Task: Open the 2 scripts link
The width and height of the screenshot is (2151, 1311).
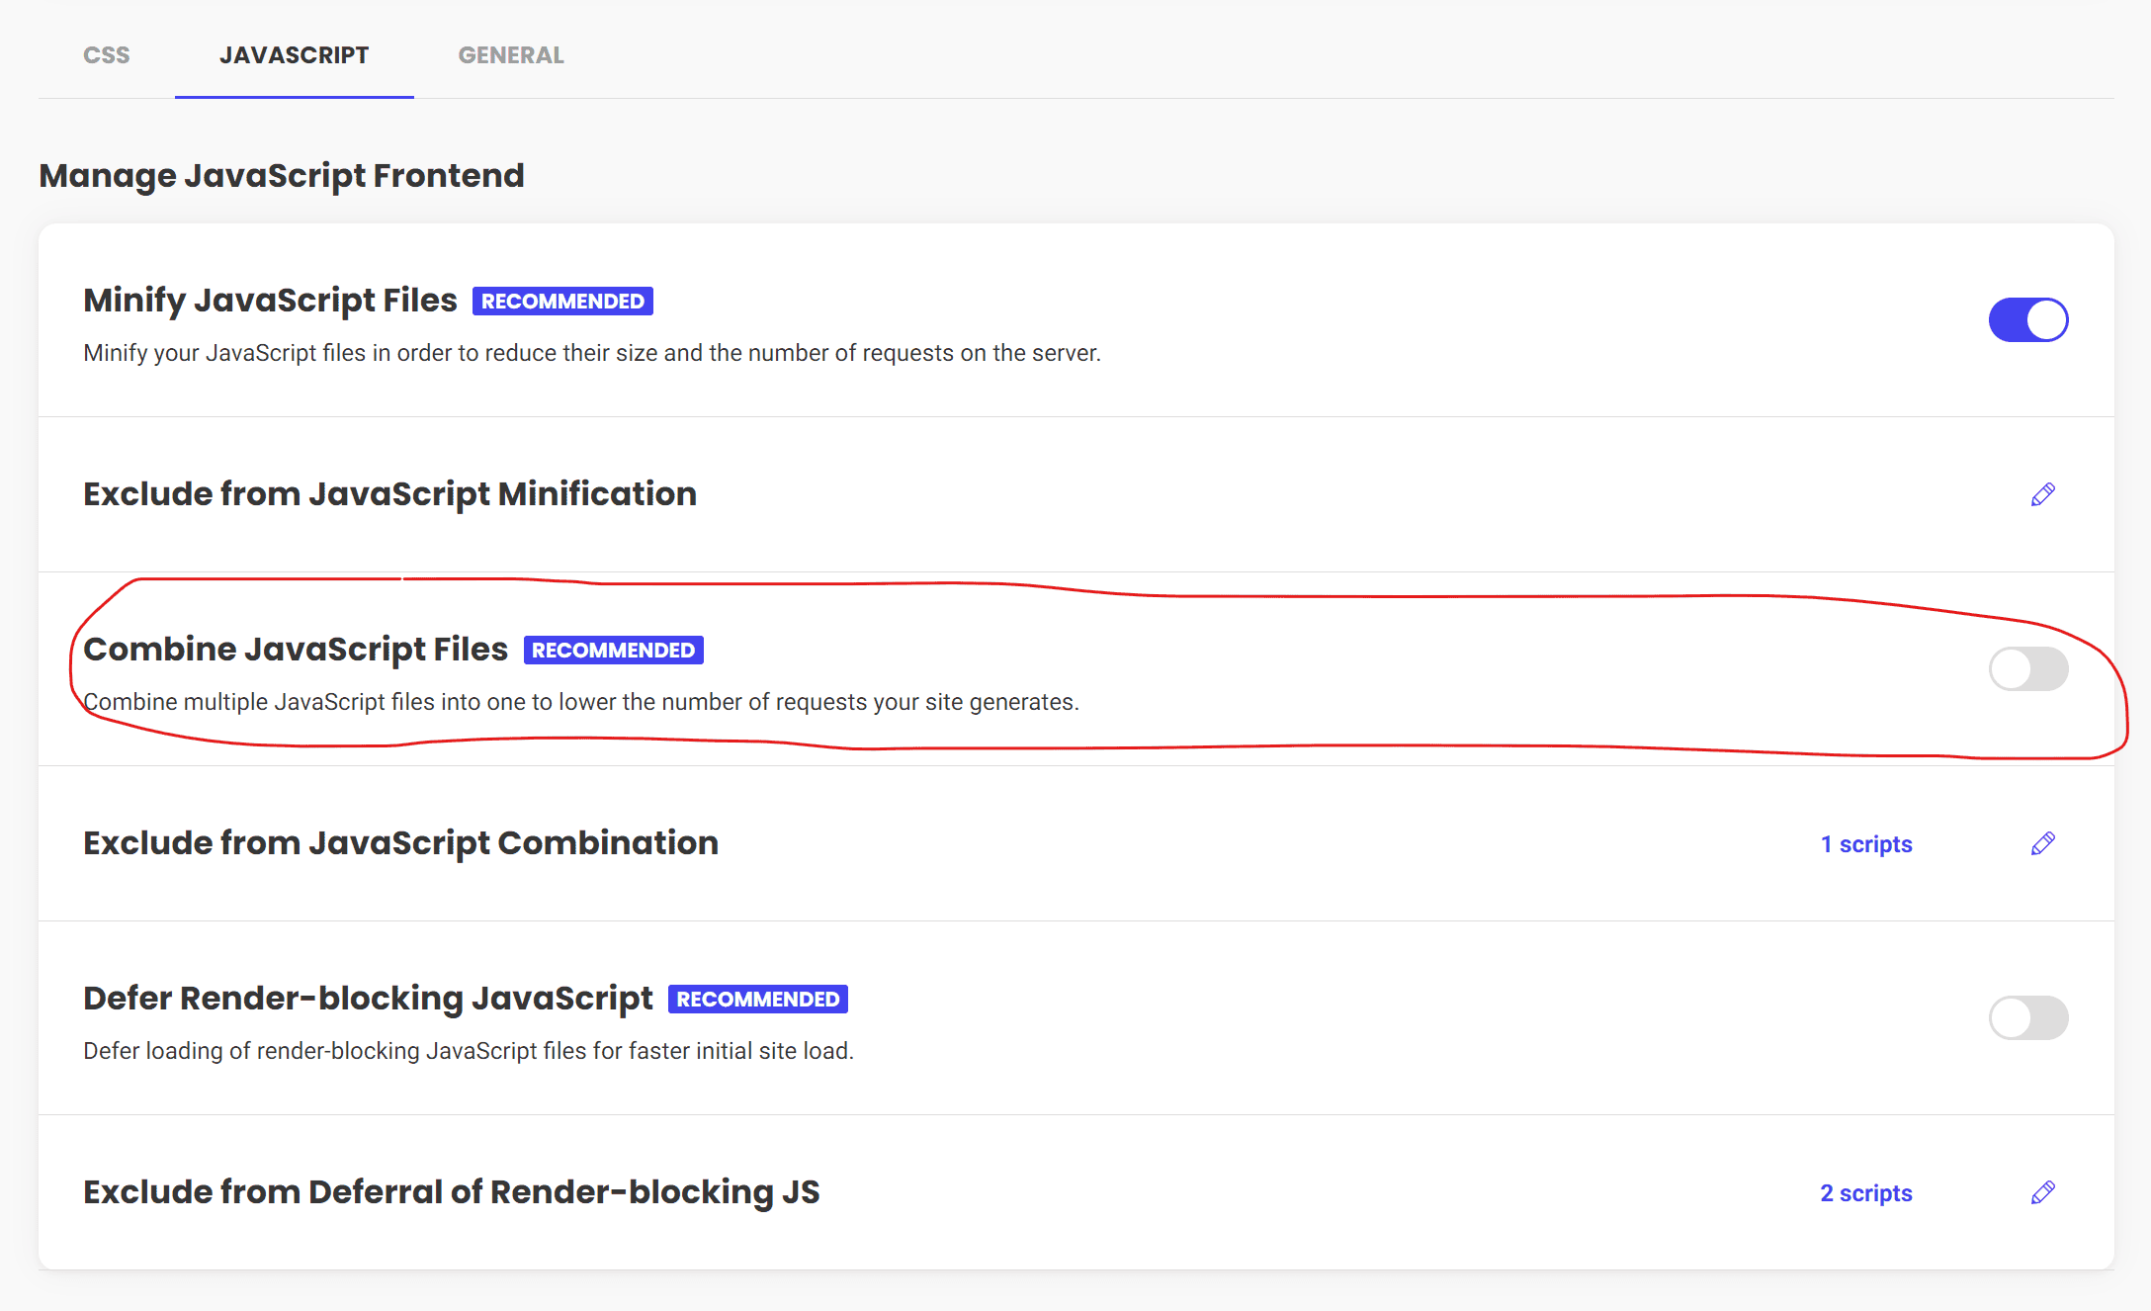Action: point(1866,1193)
